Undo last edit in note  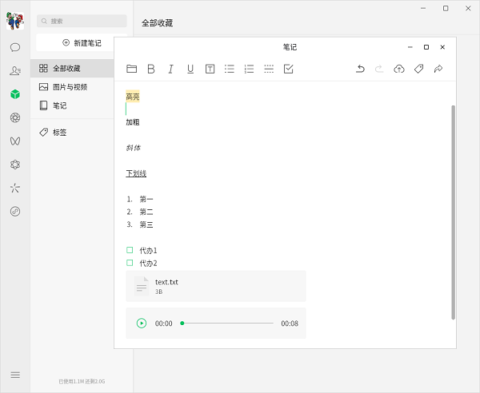point(360,69)
